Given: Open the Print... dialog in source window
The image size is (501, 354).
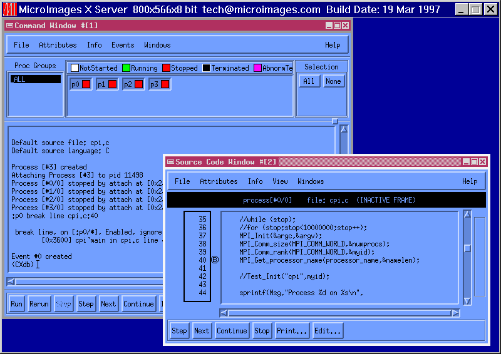Looking at the screenshot, I should [x=292, y=331].
